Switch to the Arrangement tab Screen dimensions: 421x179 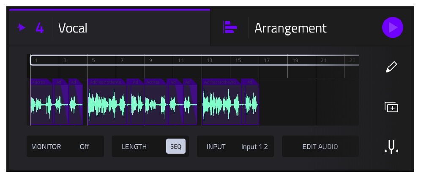pyautogui.click(x=290, y=28)
